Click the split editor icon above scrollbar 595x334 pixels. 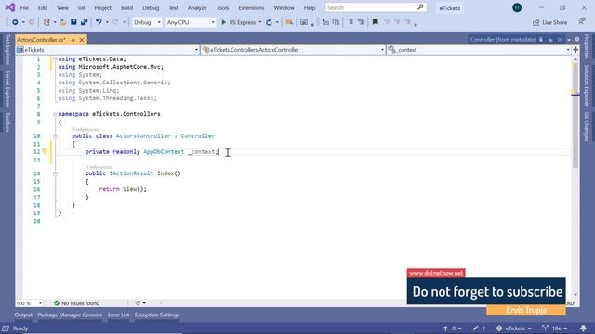click(x=575, y=50)
